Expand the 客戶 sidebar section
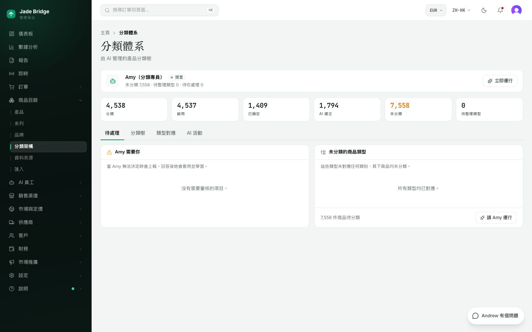The image size is (532, 332). coord(46,235)
